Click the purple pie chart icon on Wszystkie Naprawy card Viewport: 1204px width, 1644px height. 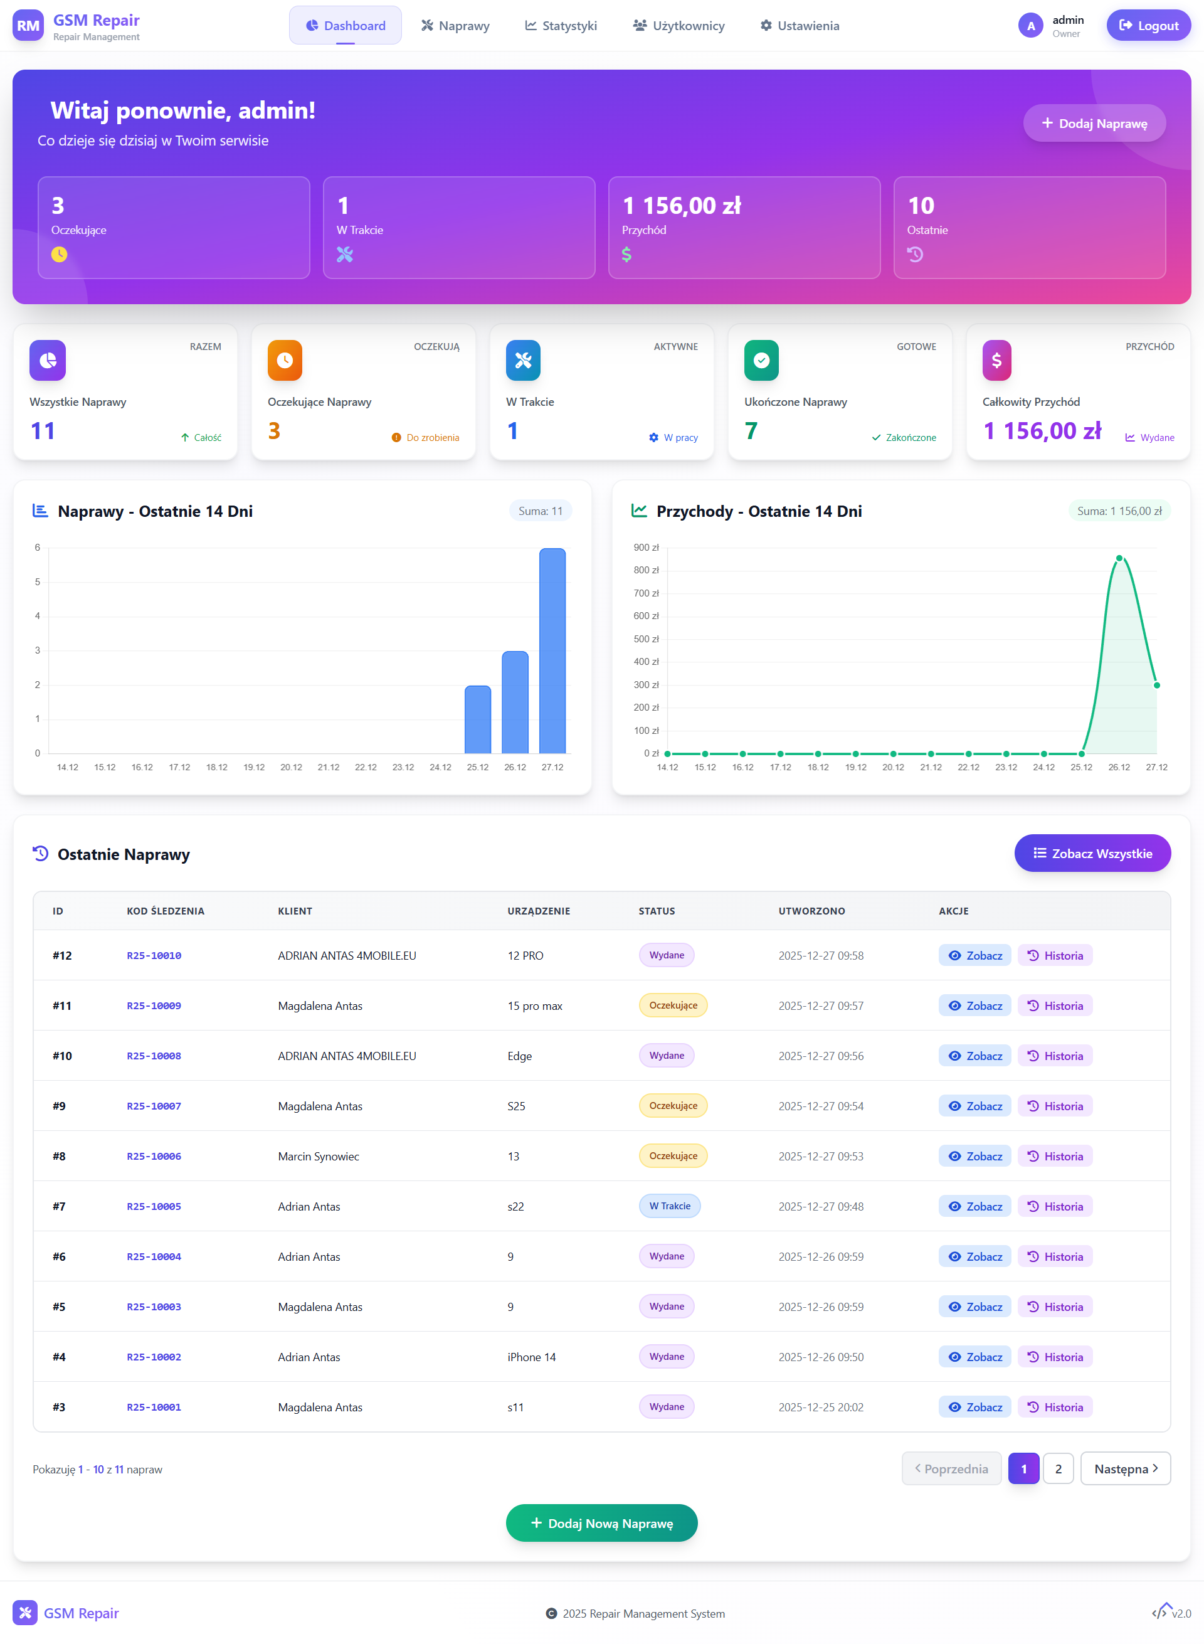(x=48, y=360)
